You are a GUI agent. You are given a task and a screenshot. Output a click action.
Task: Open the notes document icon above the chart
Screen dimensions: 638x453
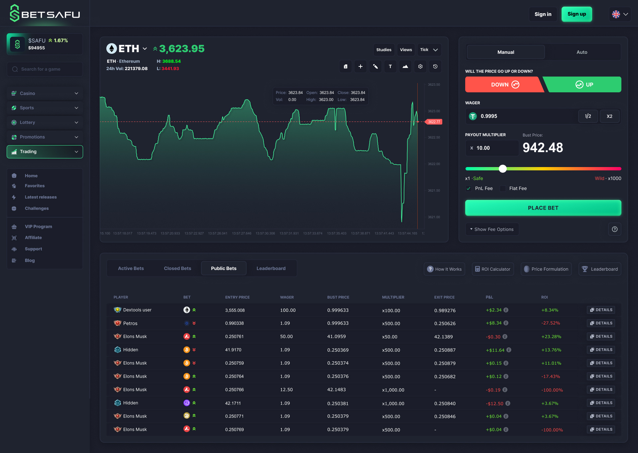pyautogui.click(x=345, y=66)
